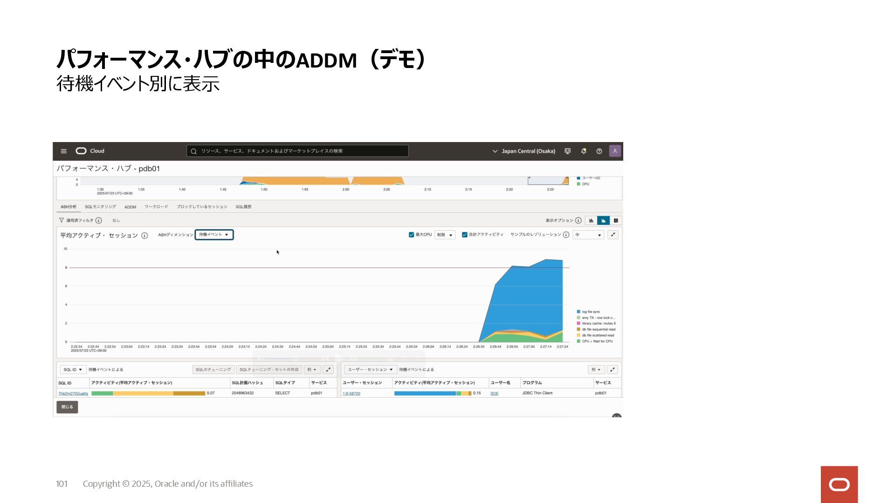Viewport: 895px width, 503px height.
Task: Show info for サンプルのレゾリューション
Action: [x=566, y=235]
